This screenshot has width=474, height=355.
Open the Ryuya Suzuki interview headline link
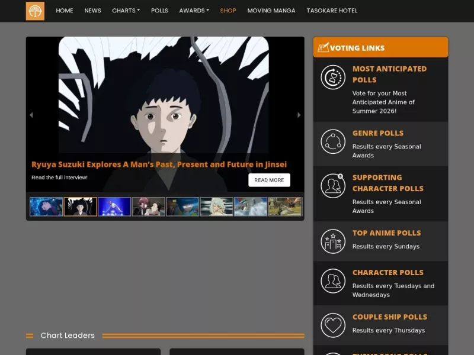pyautogui.click(x=159, y=164)
